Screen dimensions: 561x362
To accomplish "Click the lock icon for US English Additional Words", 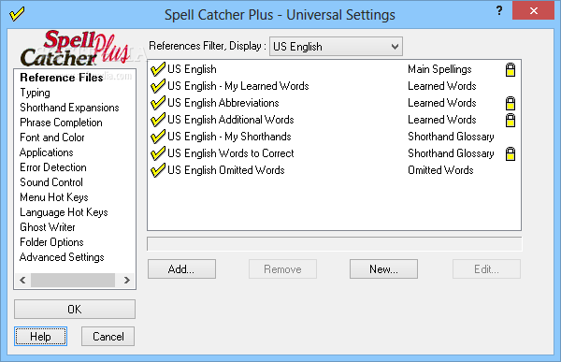I will pos(511,120).
